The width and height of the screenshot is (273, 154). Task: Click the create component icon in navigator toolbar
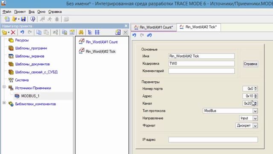pos(4,33)
